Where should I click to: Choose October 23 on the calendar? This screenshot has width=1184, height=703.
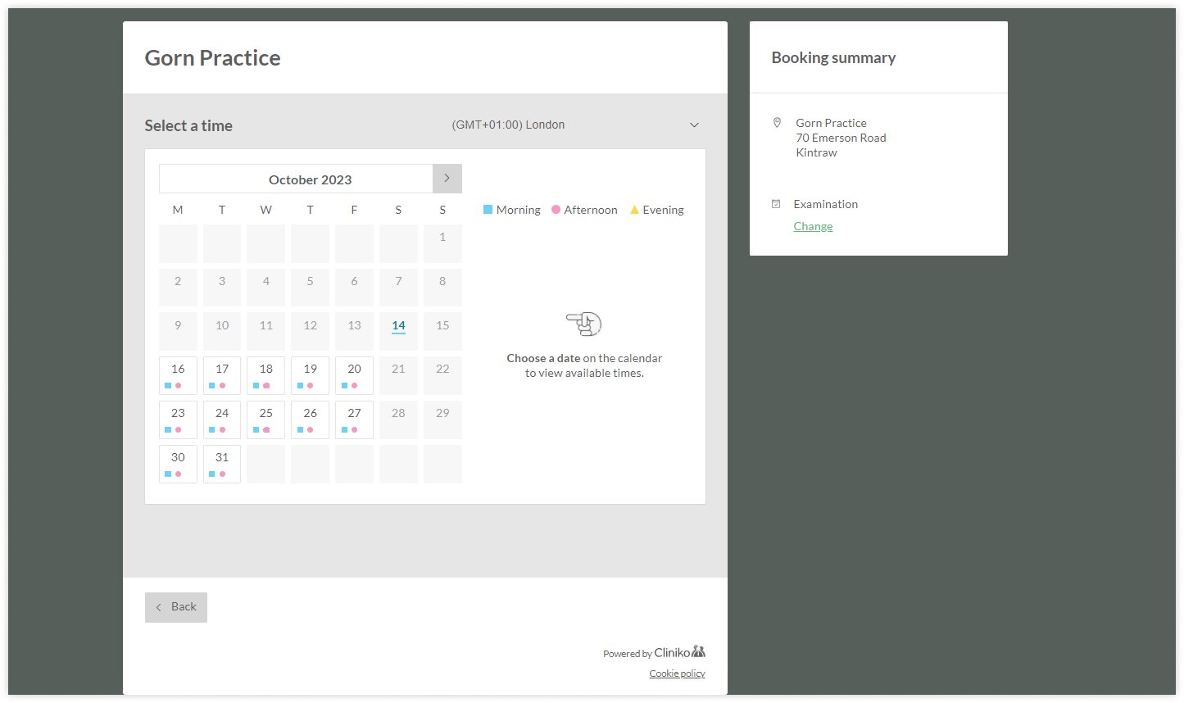point(178,419)
